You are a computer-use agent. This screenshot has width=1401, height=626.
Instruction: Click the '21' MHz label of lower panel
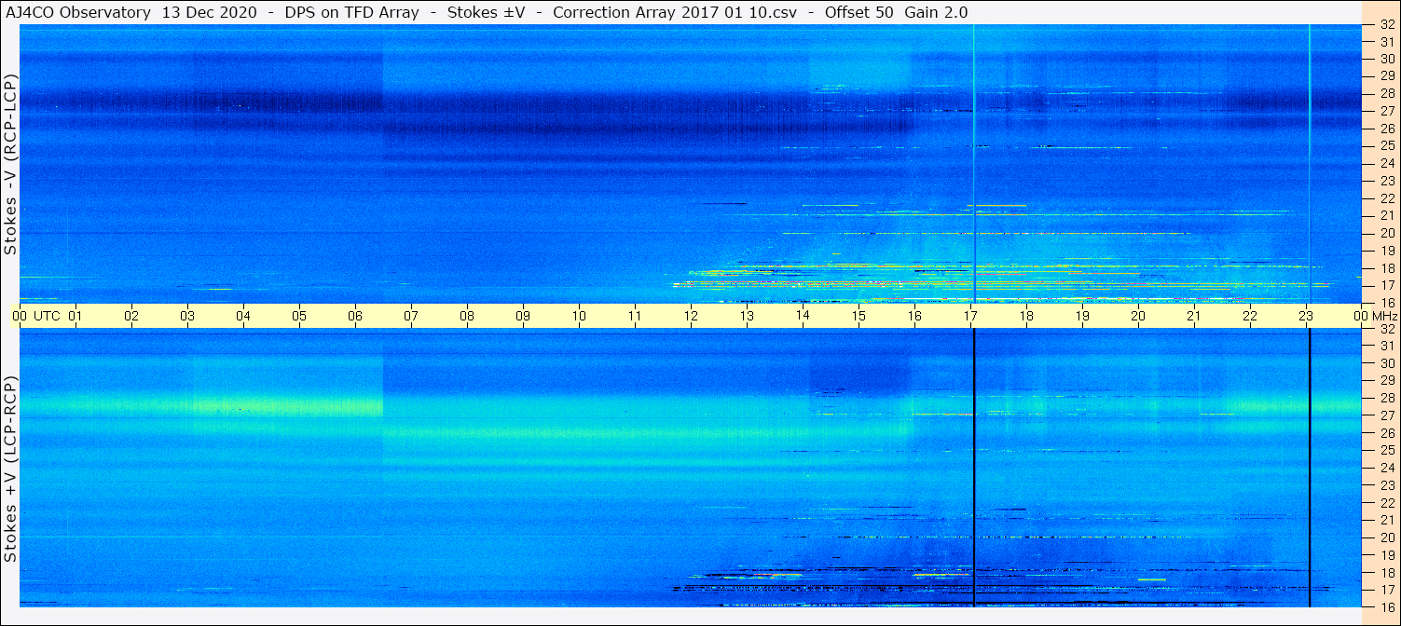(x=1387, y=520)
